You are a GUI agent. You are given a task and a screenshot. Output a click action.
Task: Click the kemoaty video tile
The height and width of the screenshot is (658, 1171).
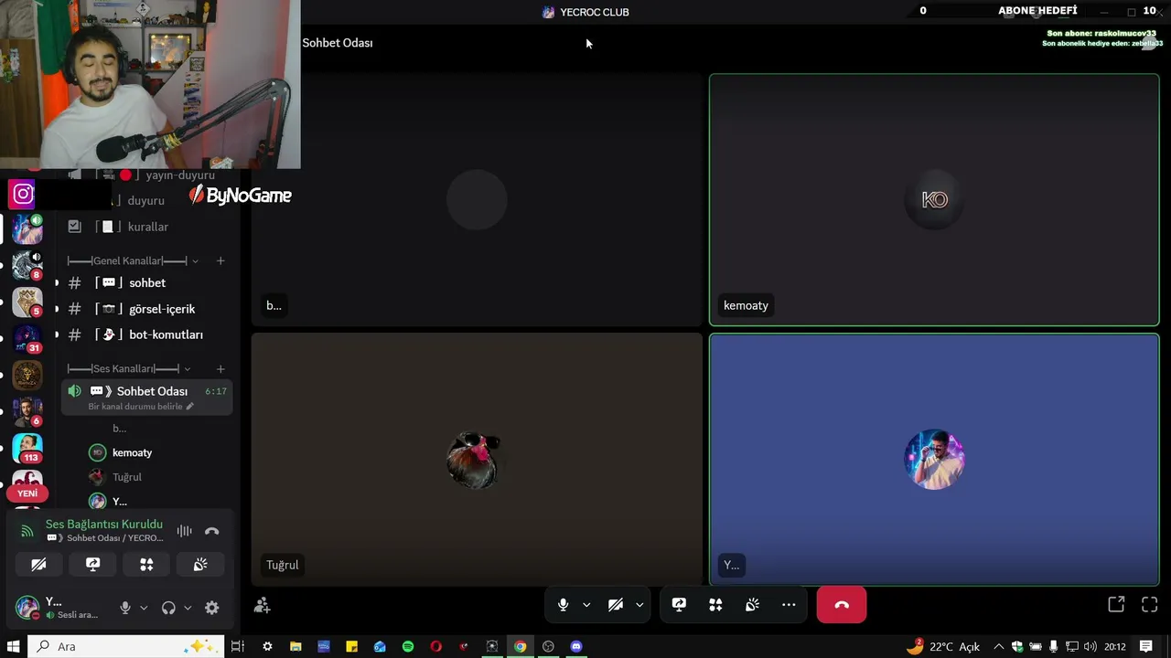[x=934, y=200]
